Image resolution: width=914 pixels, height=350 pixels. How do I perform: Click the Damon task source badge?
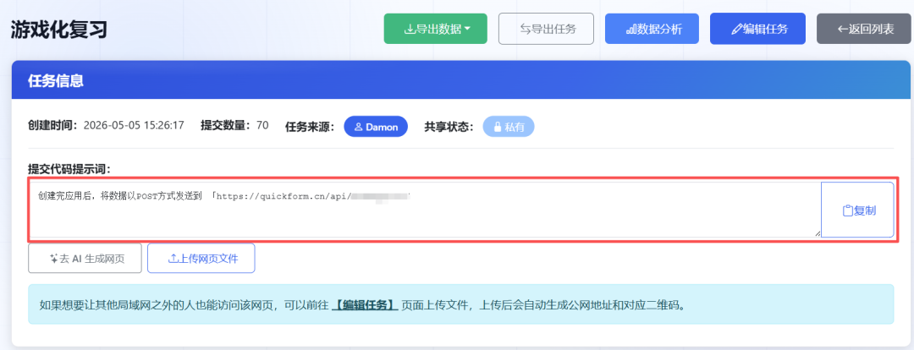click(376, 126)
